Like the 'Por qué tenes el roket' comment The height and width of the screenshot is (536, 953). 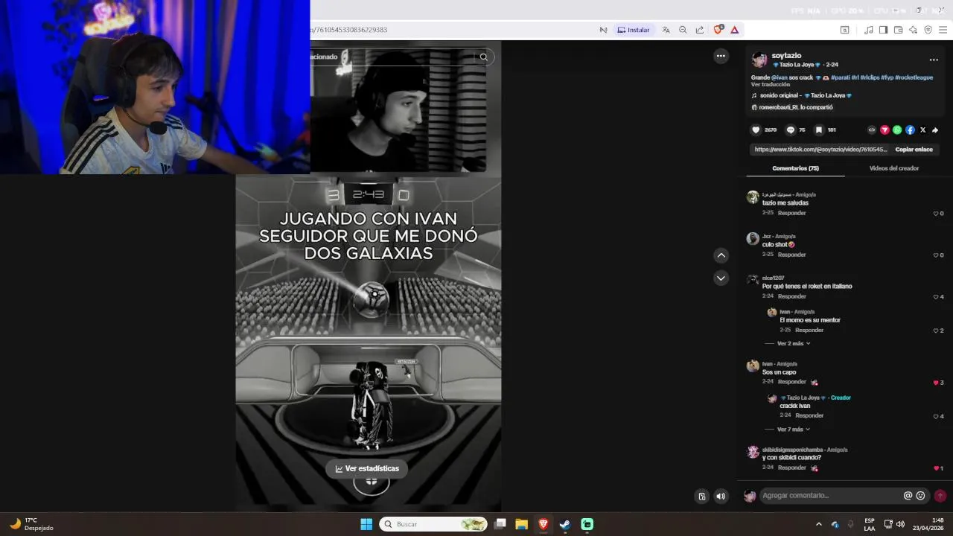pyautogui.click(x=936, y=297)
